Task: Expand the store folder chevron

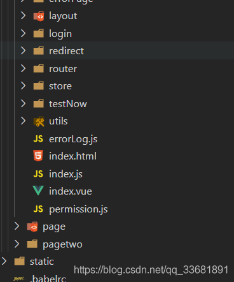Action: pyautogui.click(x=23, y=85)
